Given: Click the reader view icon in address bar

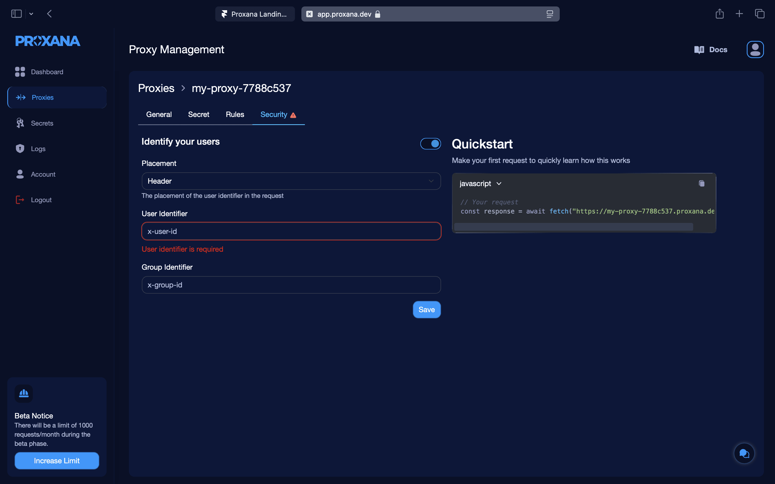Looking at the screenshot, I should coord(549,14).
